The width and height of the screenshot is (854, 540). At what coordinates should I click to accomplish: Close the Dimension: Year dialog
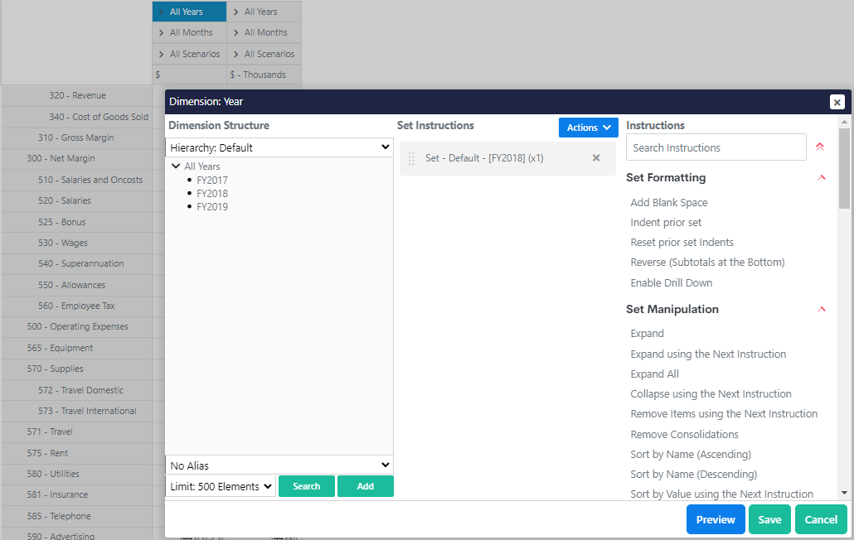pos(837,102)
